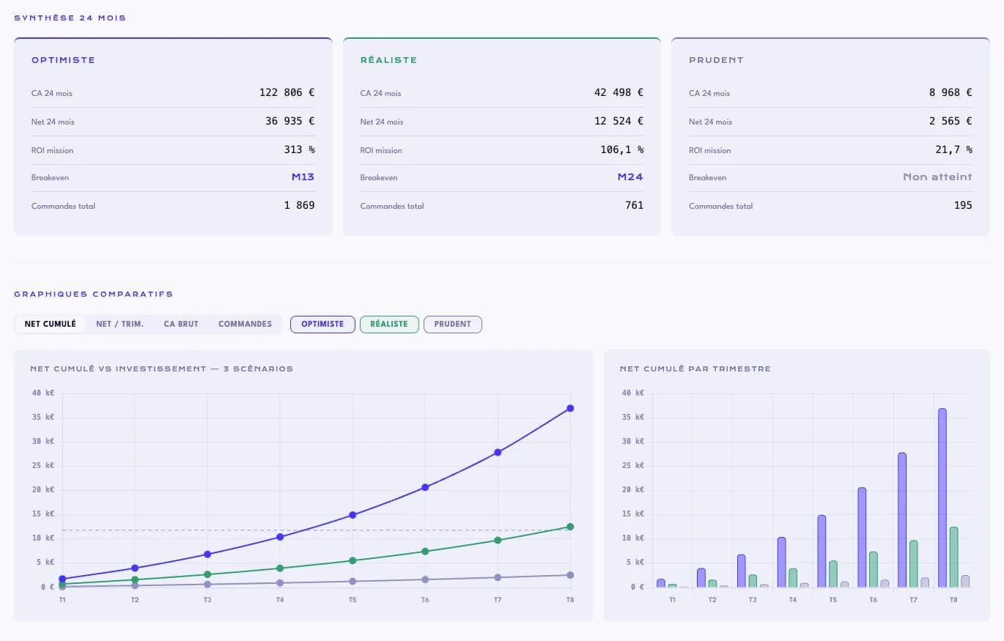Image resolution: width=1004 pixels, height=641 pixels.
Task: Click the Réaliste breakeven value M24
Action: (x=630, y=177)
